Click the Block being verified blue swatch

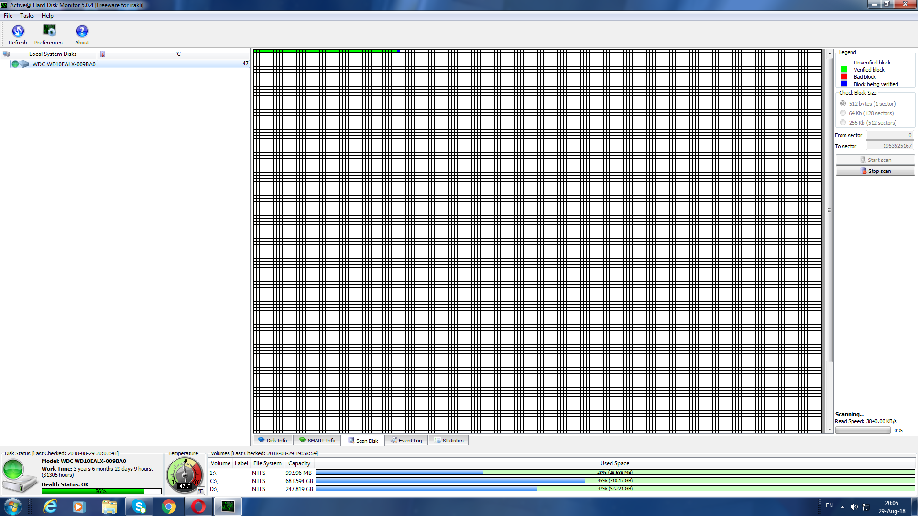(x=844, y=84)
